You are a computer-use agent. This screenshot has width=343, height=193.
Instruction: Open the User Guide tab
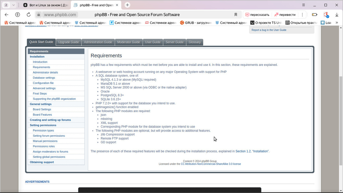pos(153,42)
